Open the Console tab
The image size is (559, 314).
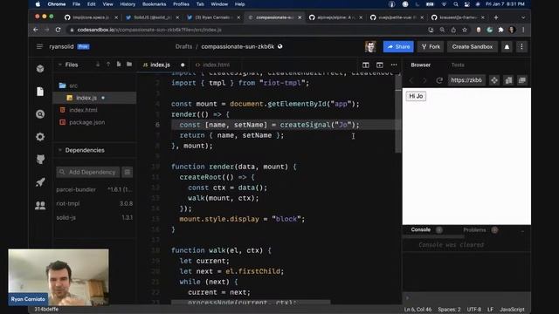421,229
